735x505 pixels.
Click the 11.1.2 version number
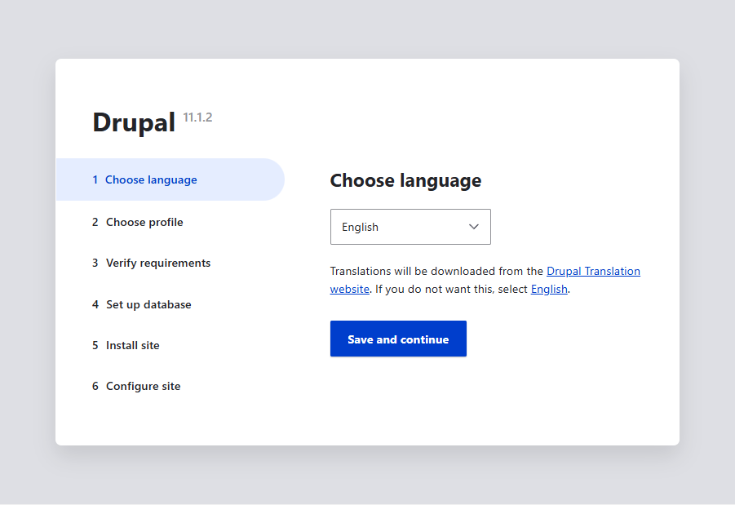coord(197,117)
